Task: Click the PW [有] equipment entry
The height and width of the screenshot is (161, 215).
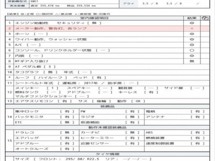Action: [x=110, y=111]
